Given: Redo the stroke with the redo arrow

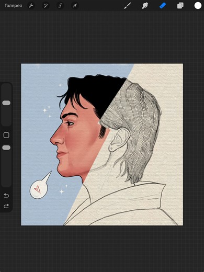Looking at the screenshot, I should tap(6, 206).
